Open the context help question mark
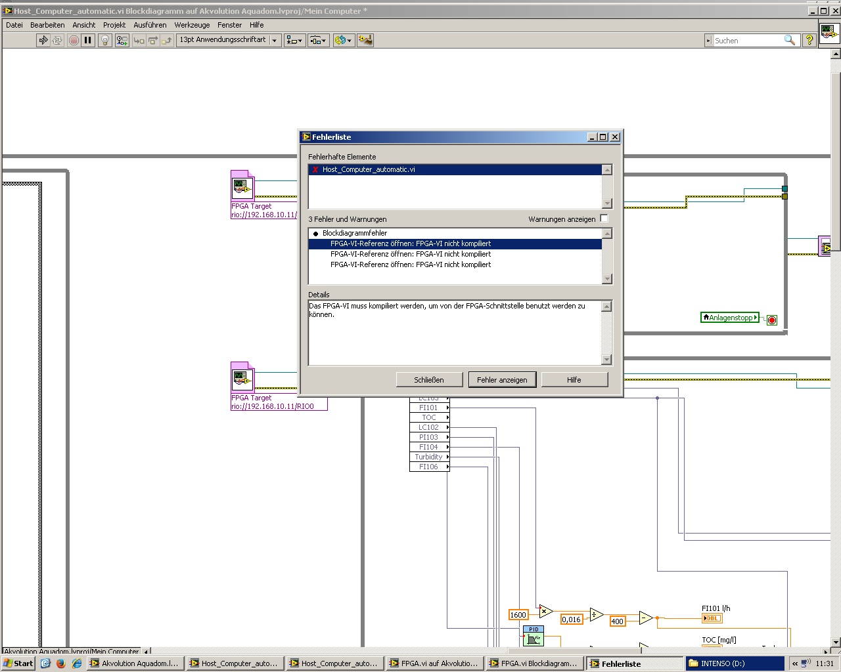The width and height of the screenshot is (841, 672). [x=809, y=41]
